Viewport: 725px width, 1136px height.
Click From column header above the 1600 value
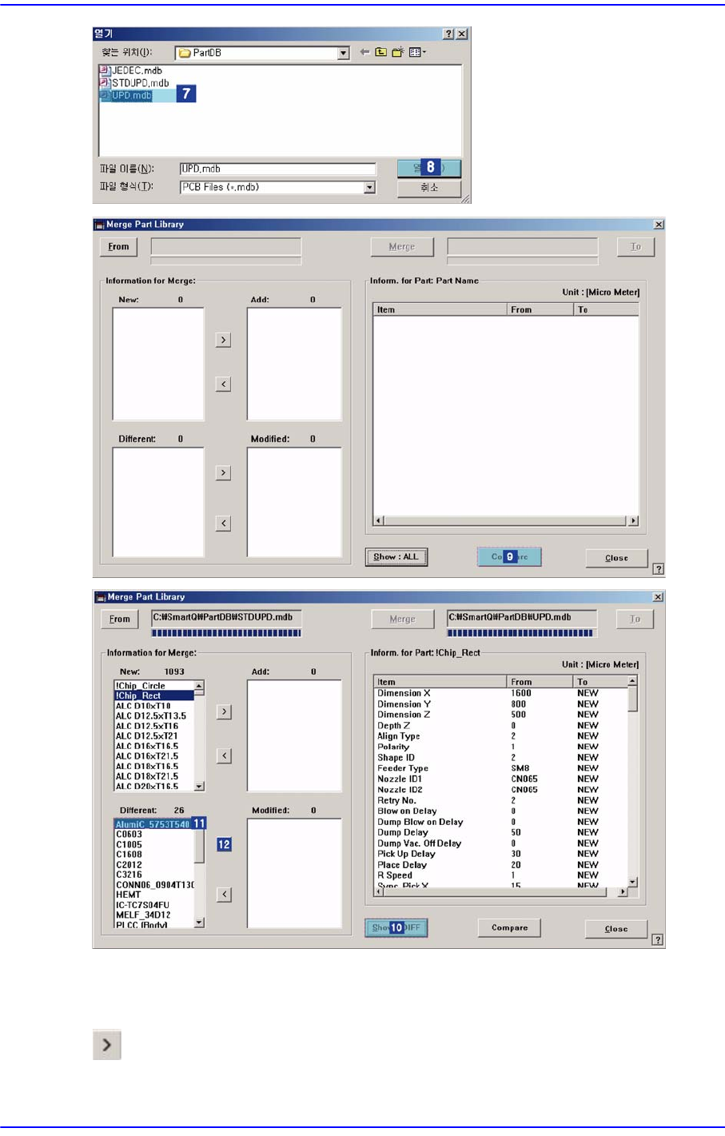coord(540,682)
